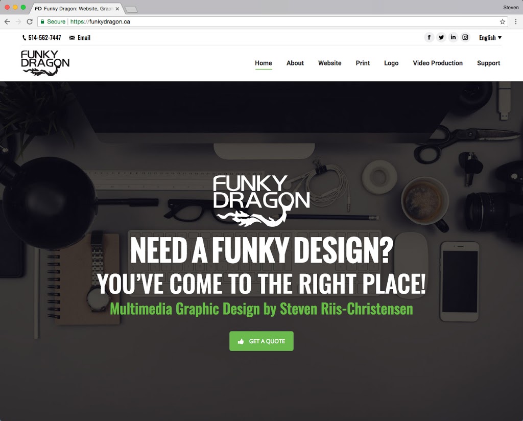Click the NEED A FUNKY DESIGN? headline
523x421 pixels.
[x=261, y=250]
